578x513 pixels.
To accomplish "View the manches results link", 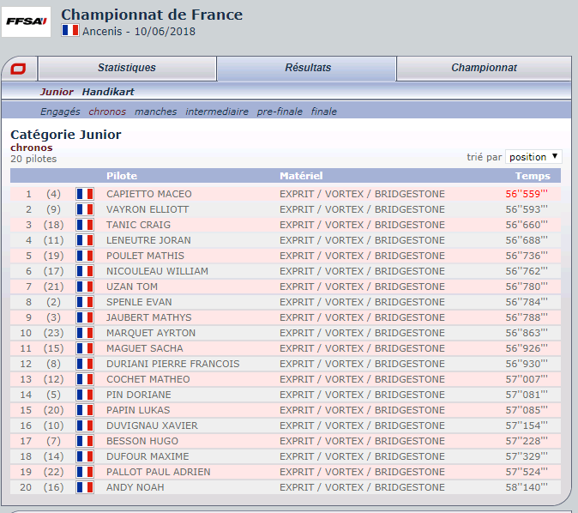I will [x=156, y=112].
